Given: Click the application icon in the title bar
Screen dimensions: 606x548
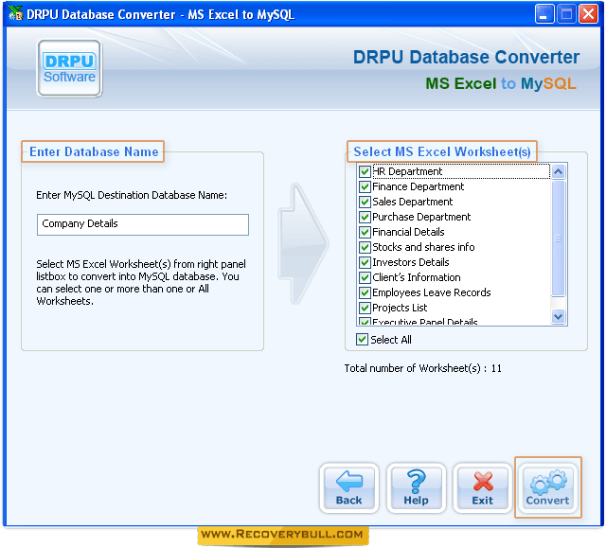Looking at the screenshot, I should pos(16,14).
